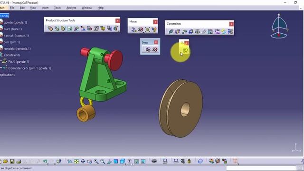Open the Tools menu
The height and width of the screenshot is (171, 304).
(57, 8)
